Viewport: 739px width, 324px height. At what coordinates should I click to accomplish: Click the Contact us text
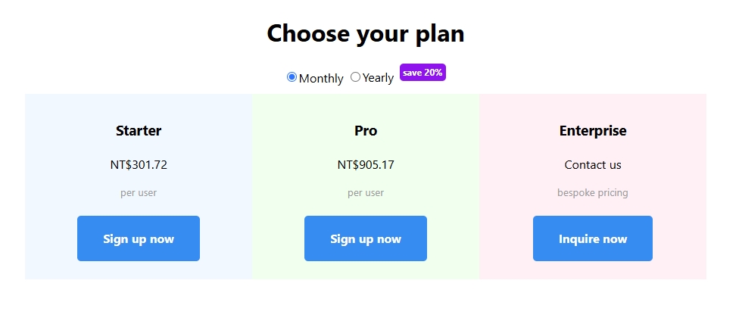tap(593, 164)
